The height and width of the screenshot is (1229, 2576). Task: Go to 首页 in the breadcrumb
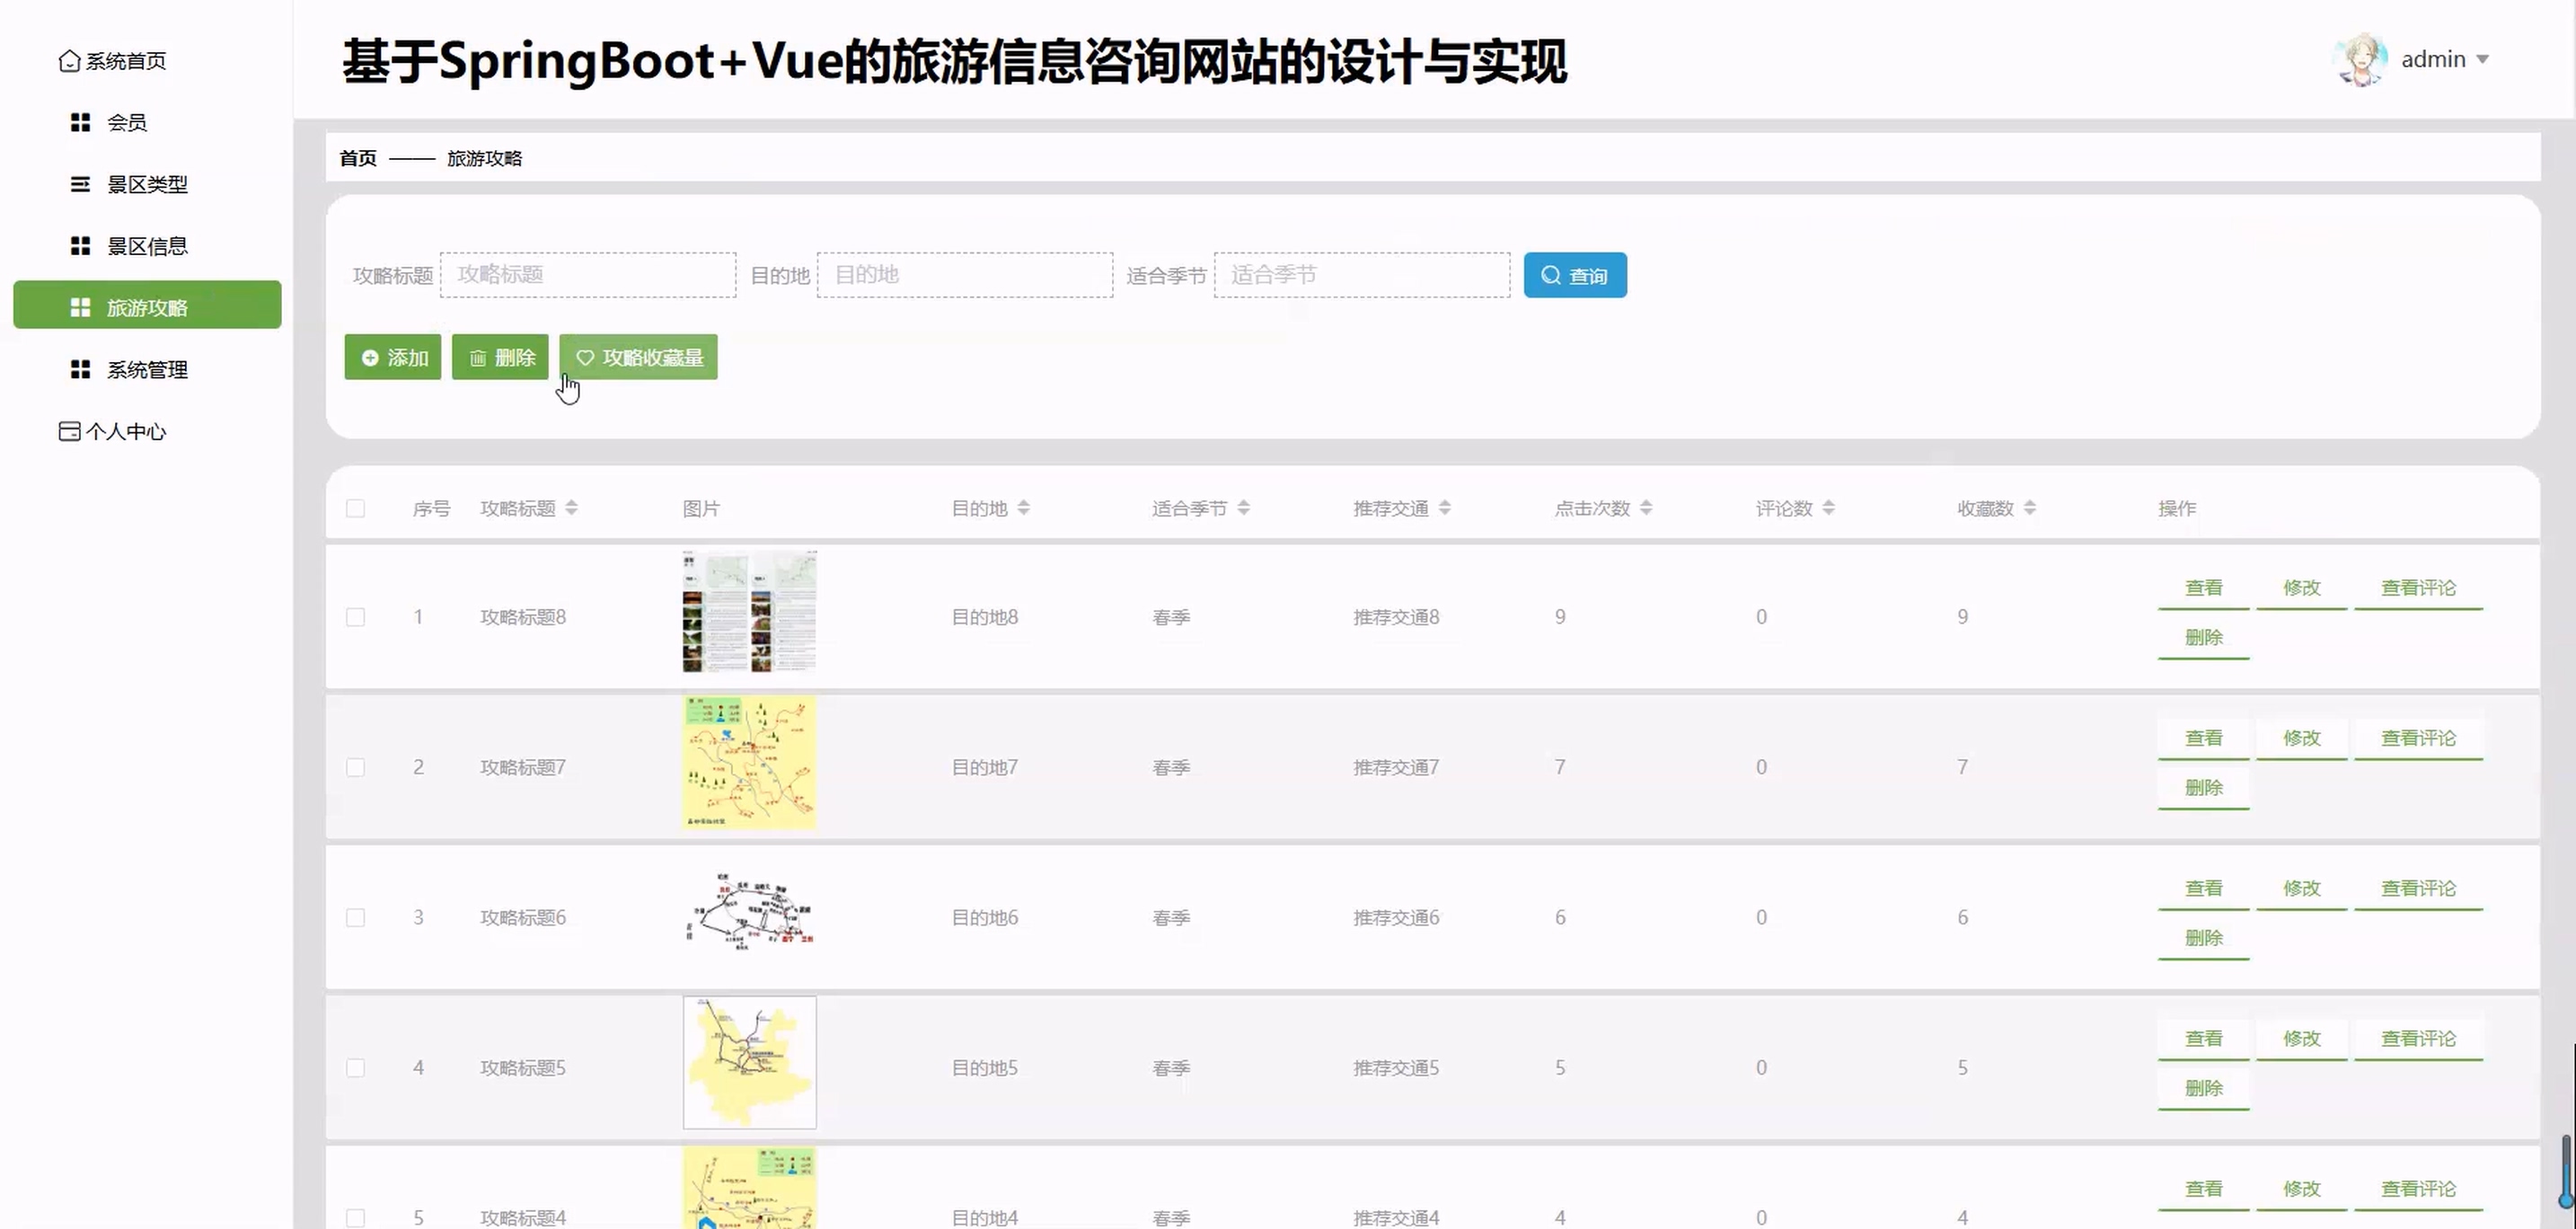358,158
